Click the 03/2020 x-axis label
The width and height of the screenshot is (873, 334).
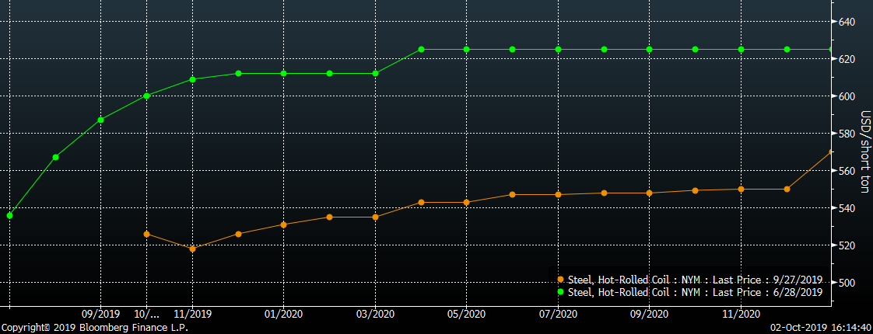375,314
